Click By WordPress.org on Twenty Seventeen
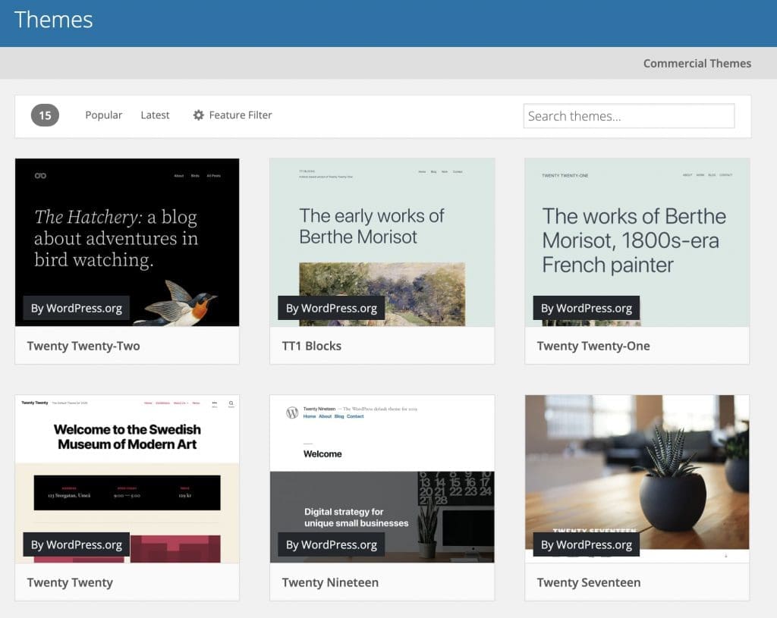The width and height of the screenshot is (777, 618). [x=587, y=544]
